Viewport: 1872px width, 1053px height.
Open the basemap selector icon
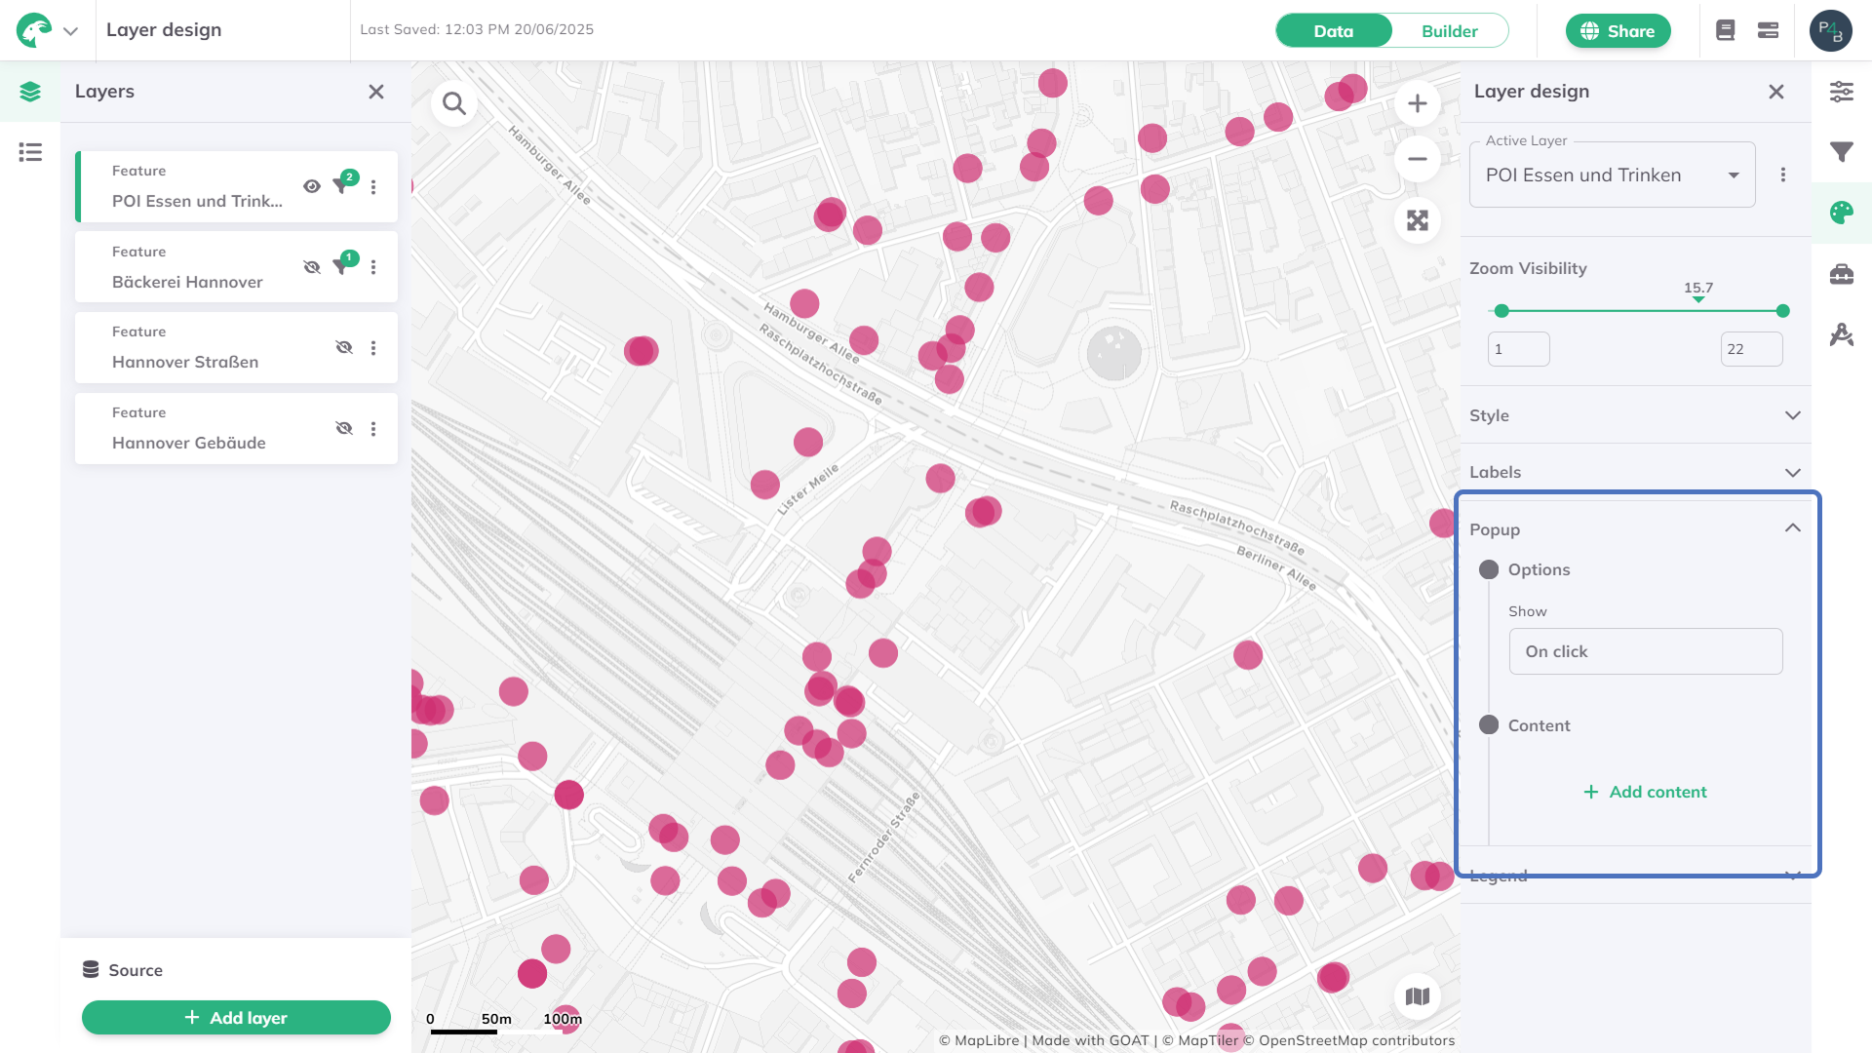point(1417,996)
